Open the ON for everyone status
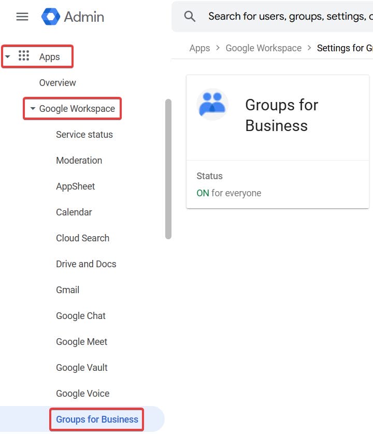Image resolution: width=373 pixels, height=434 pixels. click(229, 193)
